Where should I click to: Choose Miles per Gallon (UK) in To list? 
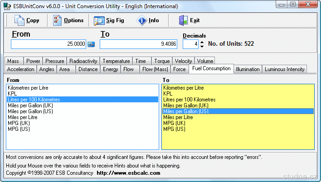coord(186,105)
